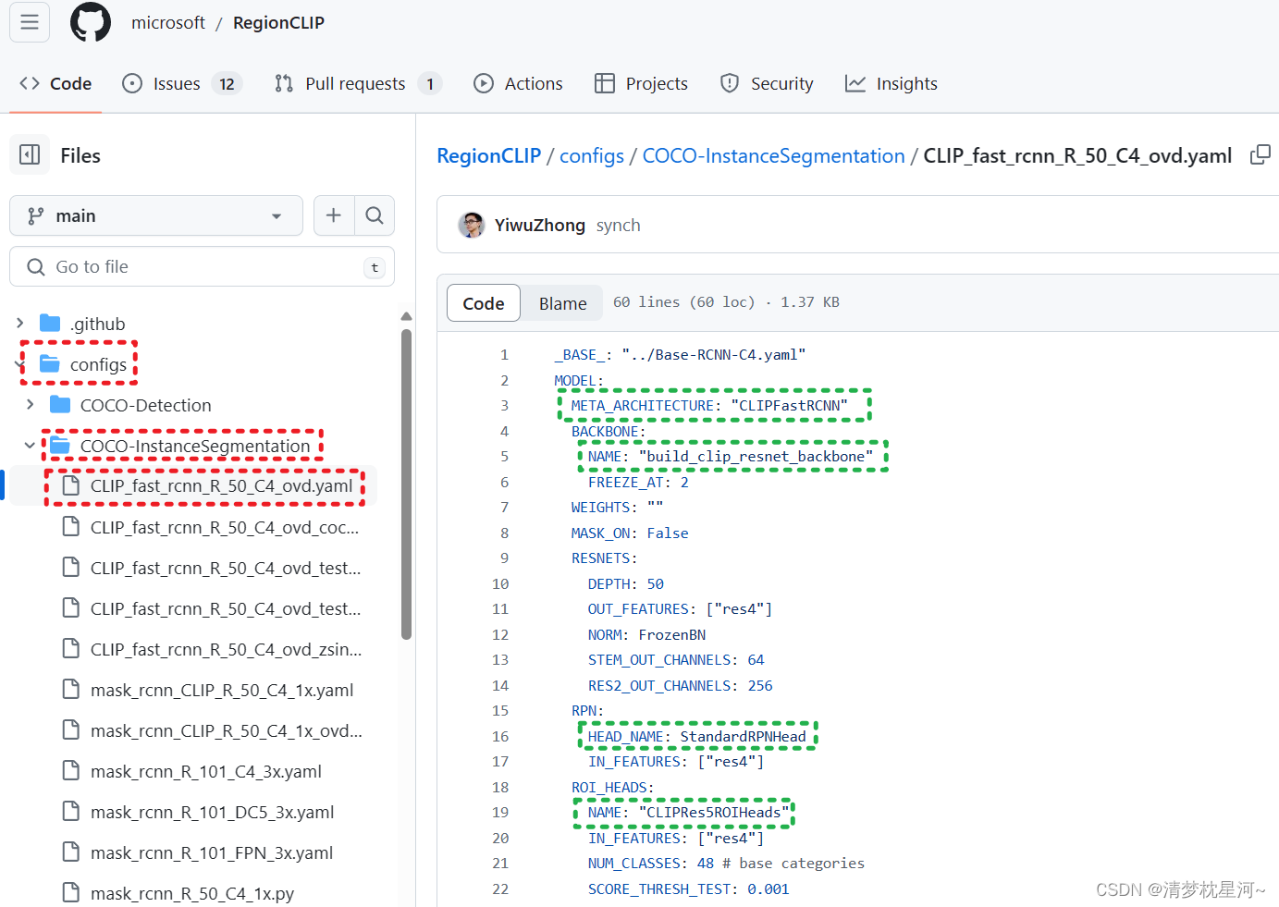1279x907 pixels.
Task: Switch to Code view button
Action: [x=484, y=303]
